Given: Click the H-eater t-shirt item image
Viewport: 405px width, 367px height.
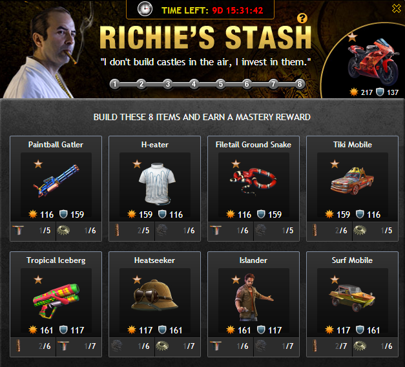Looking at the screenshot, I should 156,183.
